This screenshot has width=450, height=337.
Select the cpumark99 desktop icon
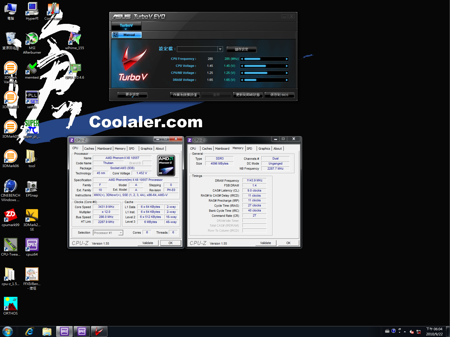[x=11, y=218]
